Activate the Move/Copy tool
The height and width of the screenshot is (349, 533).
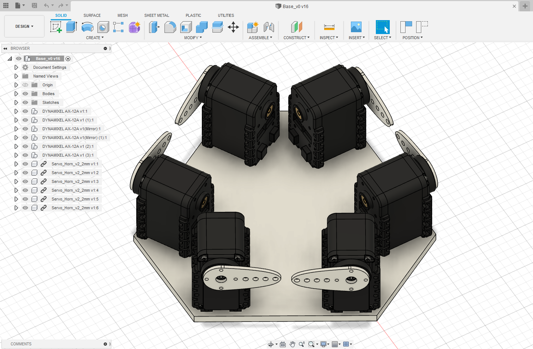point(233,27)
